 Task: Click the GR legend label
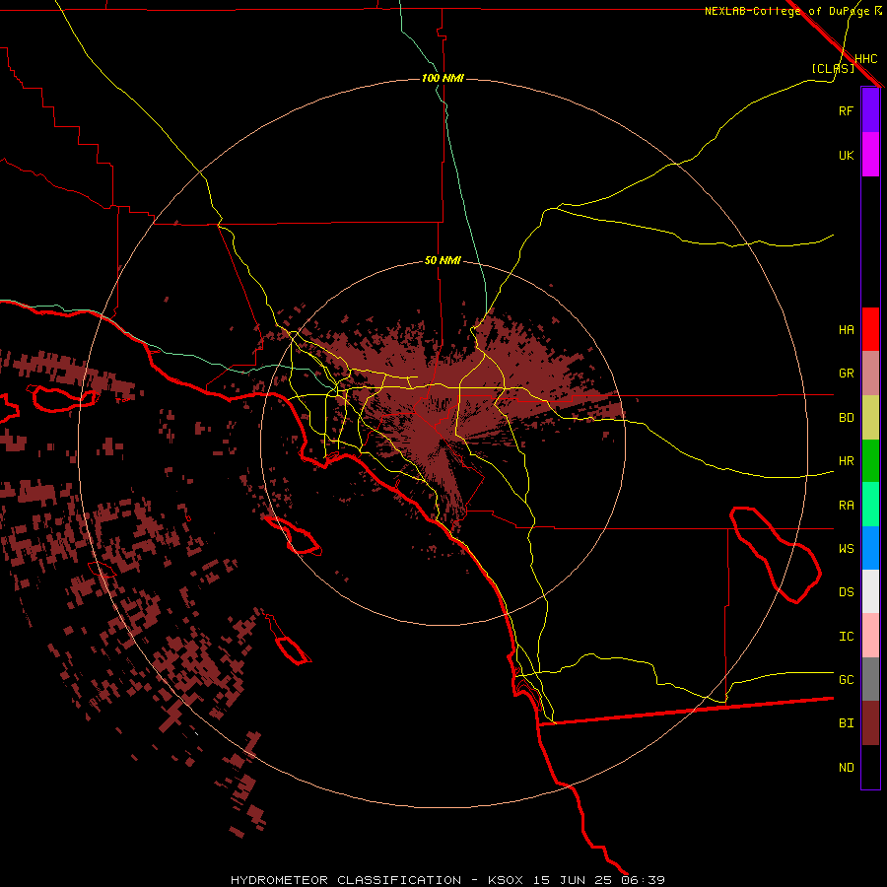846,374
